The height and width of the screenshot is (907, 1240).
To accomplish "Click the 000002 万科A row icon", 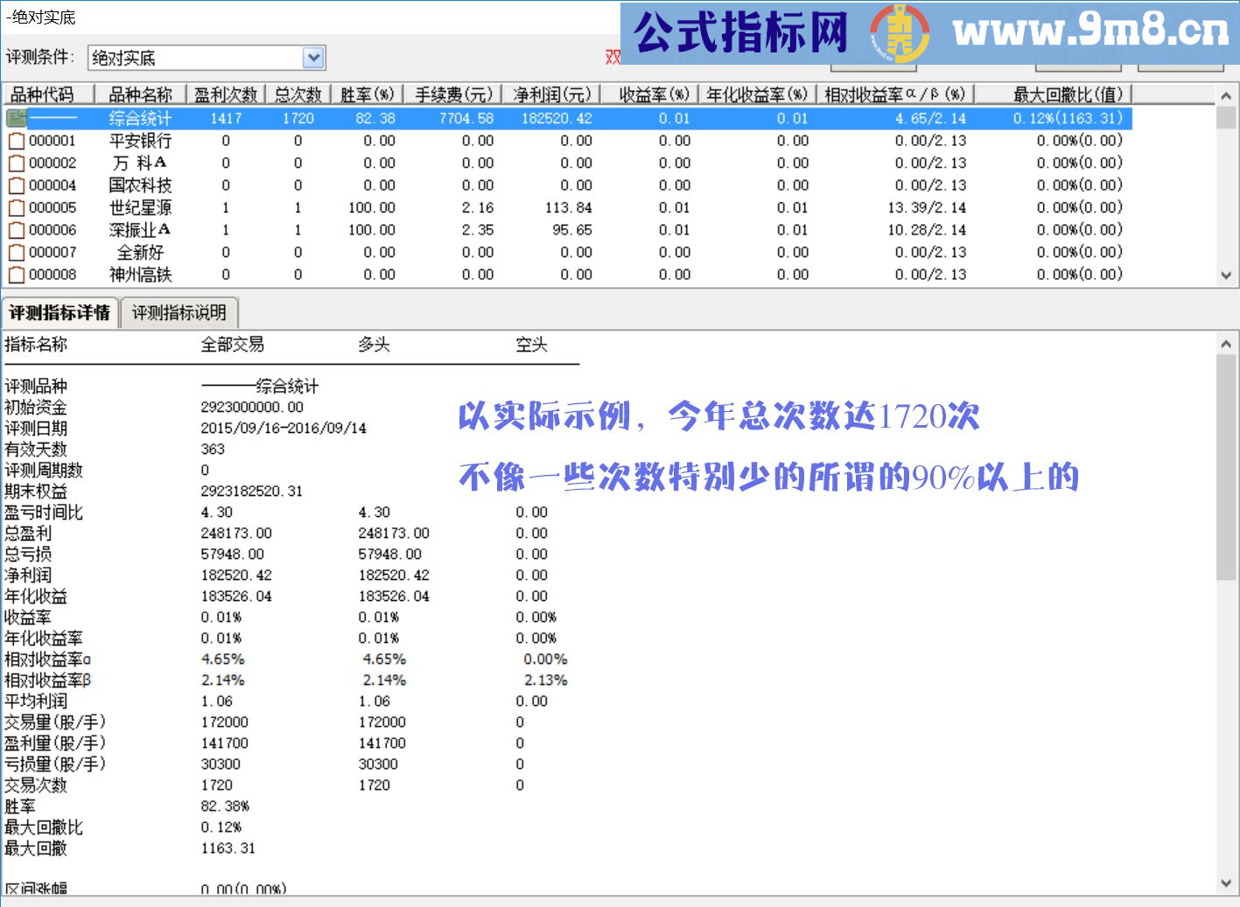I will click(16, 163).
